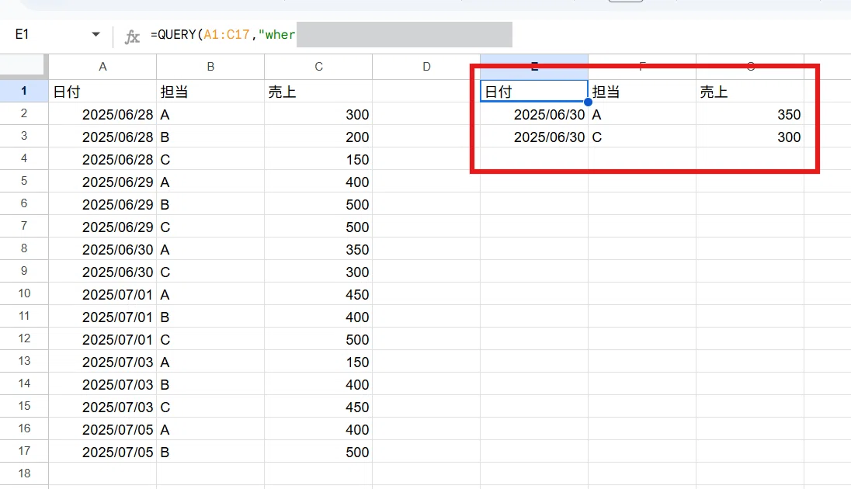This screenshot has width=851, height=489.
Task: Select row 9 header
Action: 24,271
